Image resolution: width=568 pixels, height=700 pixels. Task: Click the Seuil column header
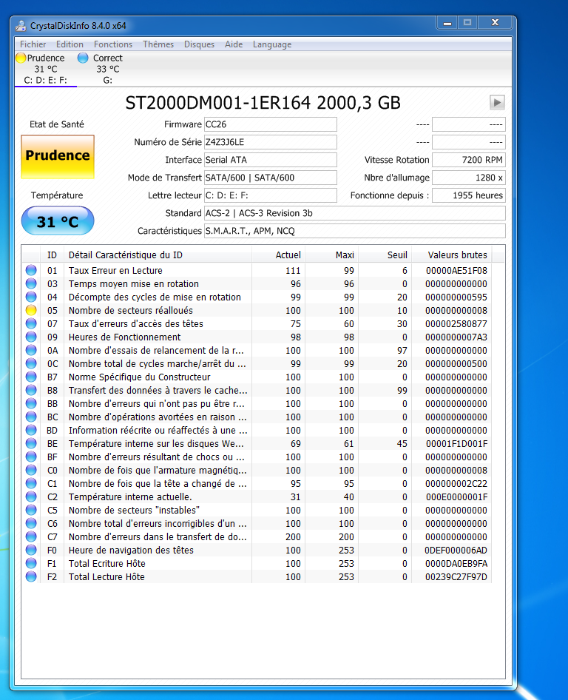[385, 255]
